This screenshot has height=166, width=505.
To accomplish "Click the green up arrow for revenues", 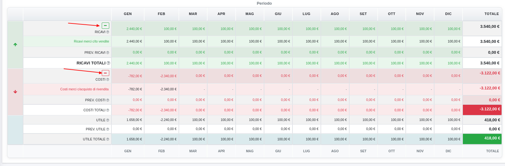I will coord(15,45).
